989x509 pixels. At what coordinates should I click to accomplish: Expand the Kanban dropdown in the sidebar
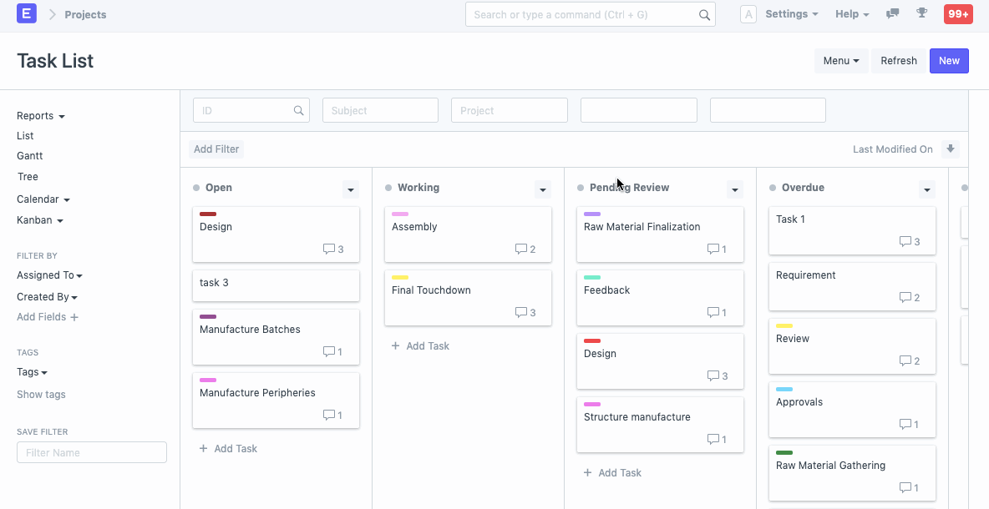[x=39, y=219]
